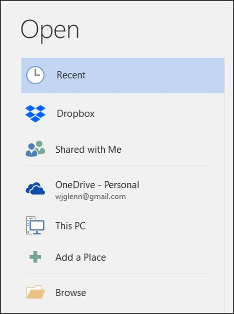Open the Dropbox location label

[x=76, y=114]
